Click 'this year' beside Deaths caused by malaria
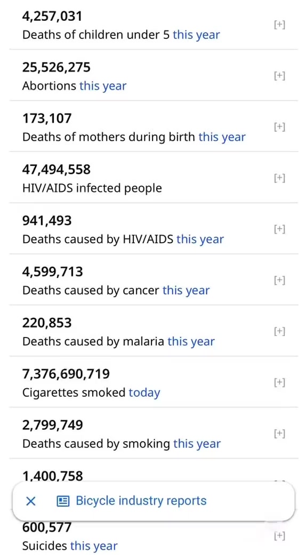The height and width of the screenshot is (560, 307). point(191,341)
